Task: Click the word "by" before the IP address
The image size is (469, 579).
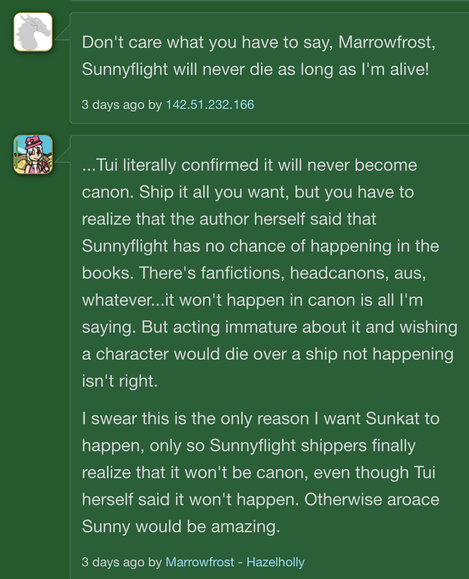Action: [155, 104]
